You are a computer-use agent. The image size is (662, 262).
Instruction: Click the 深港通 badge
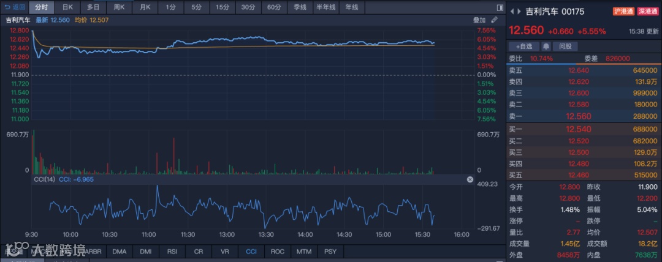(x=647, y=12)
